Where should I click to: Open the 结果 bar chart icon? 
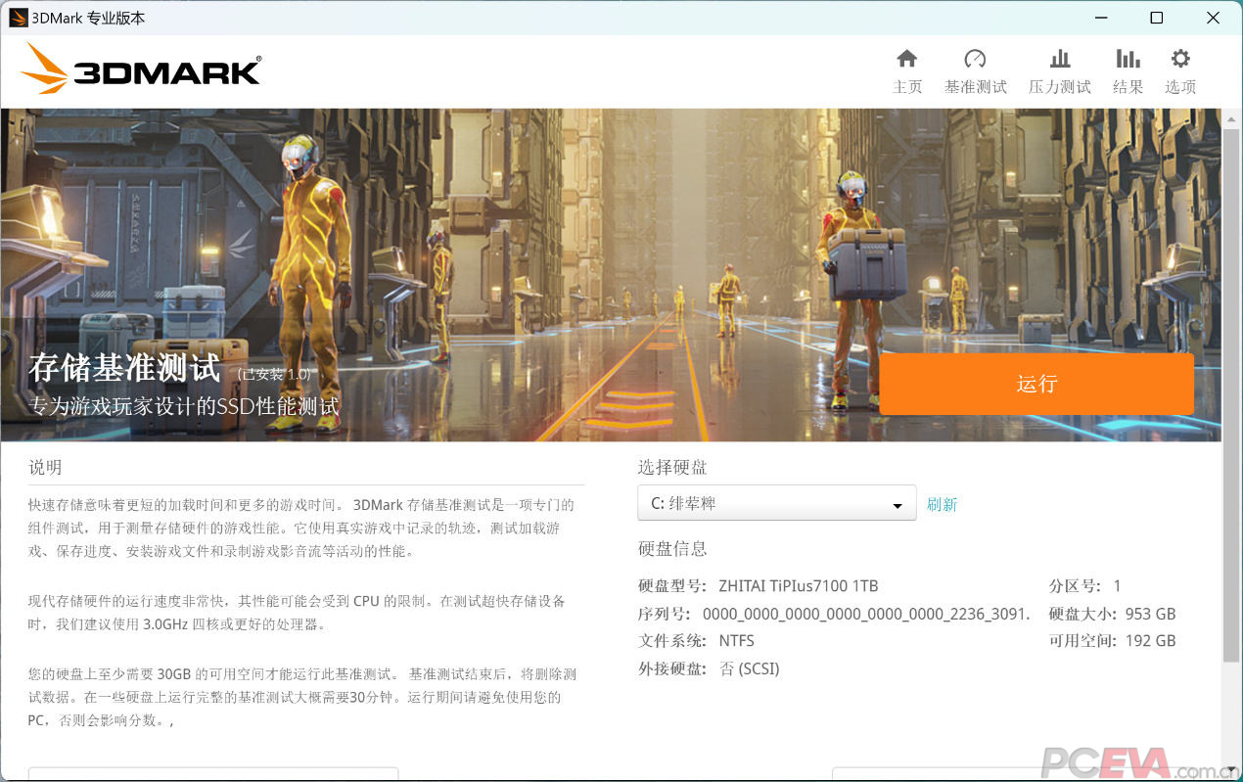(1128, 59)
